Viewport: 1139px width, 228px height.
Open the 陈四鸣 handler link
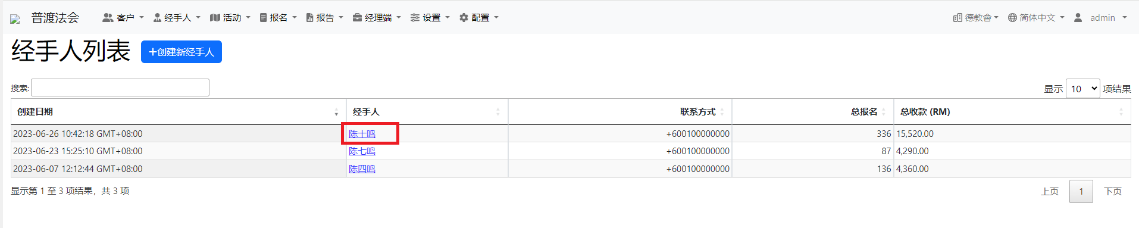(x=362, y=169)
